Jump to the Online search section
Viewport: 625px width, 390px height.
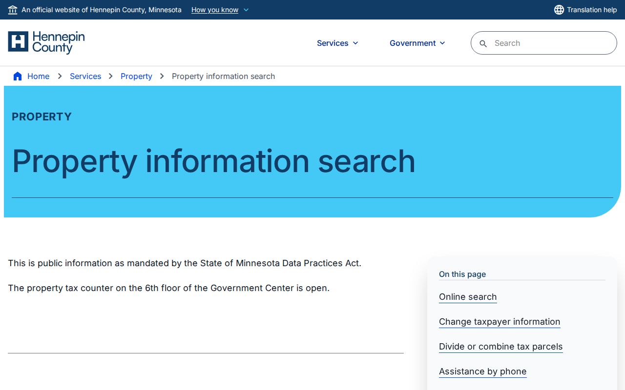[x=468, y=297]
